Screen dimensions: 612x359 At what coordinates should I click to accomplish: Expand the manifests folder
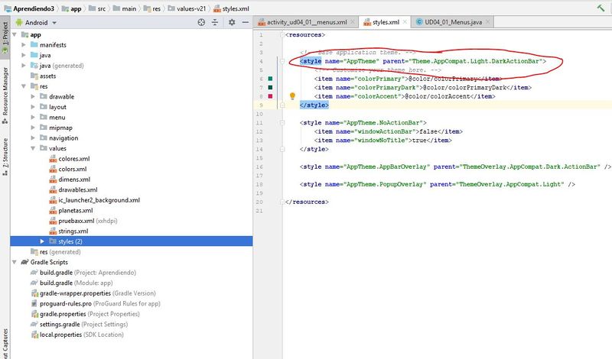[24, 45]
